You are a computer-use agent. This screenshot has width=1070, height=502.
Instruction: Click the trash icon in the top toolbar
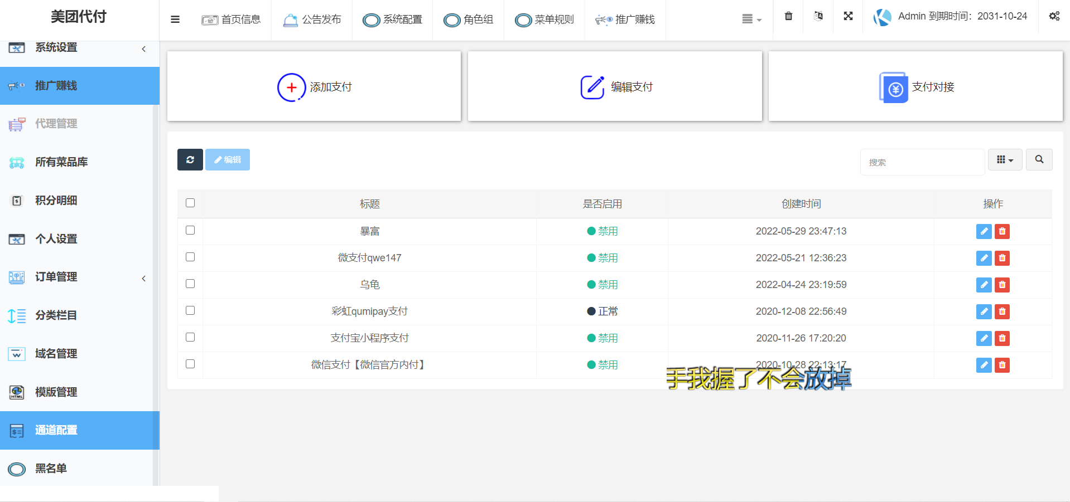(x=788, y=16)
